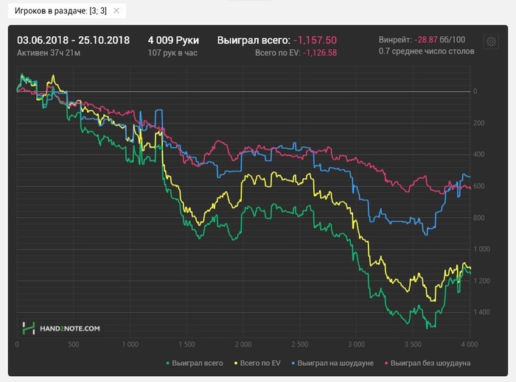Toggle the pink Выиграл без шоудауна series
Image resolution: width=516 pixels, height=382 pixels.
click(x=428, y=364)
